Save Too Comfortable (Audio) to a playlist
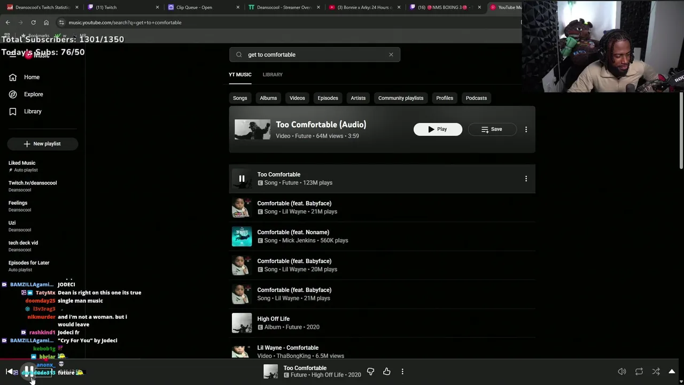Image resolution: width=684 pixels, height=385 pixels. (492, 129)
